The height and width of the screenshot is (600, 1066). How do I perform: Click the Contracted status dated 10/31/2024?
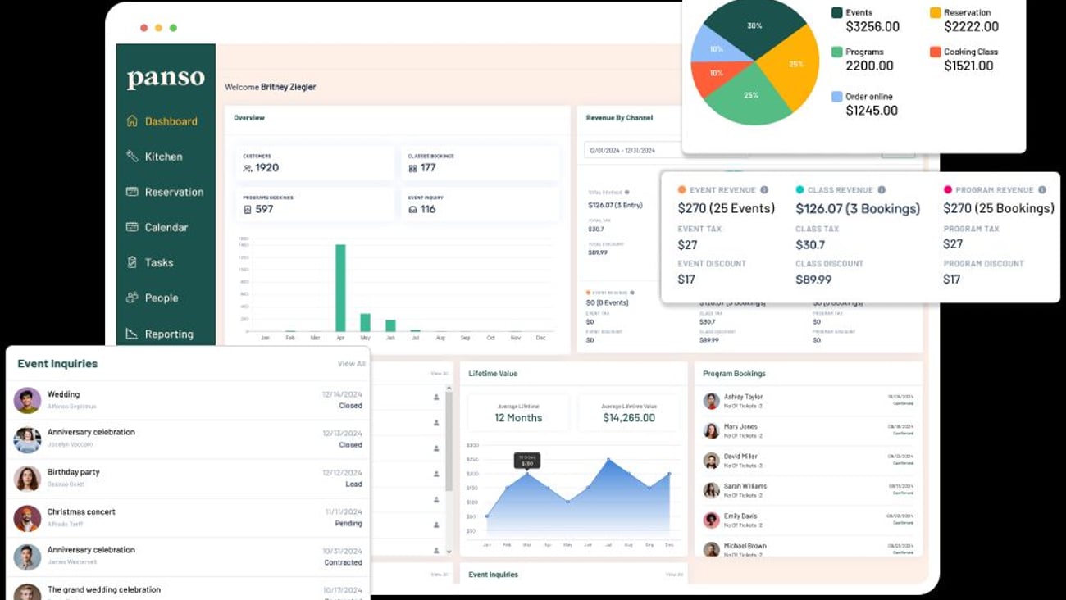pos(344,563)
